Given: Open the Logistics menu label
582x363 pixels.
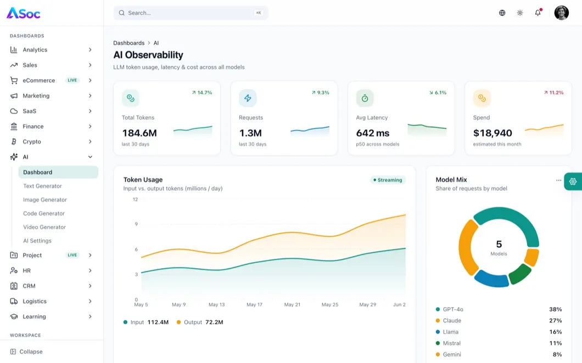Looking at the screenshot, I should (35, 302).
